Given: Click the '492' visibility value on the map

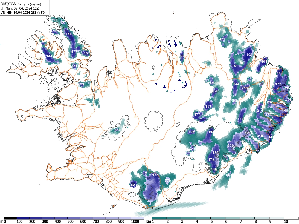Looking at the screenshot, I should point(261,84).
